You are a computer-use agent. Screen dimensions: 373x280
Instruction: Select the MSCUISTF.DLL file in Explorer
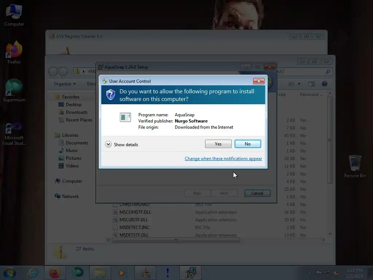133,220
